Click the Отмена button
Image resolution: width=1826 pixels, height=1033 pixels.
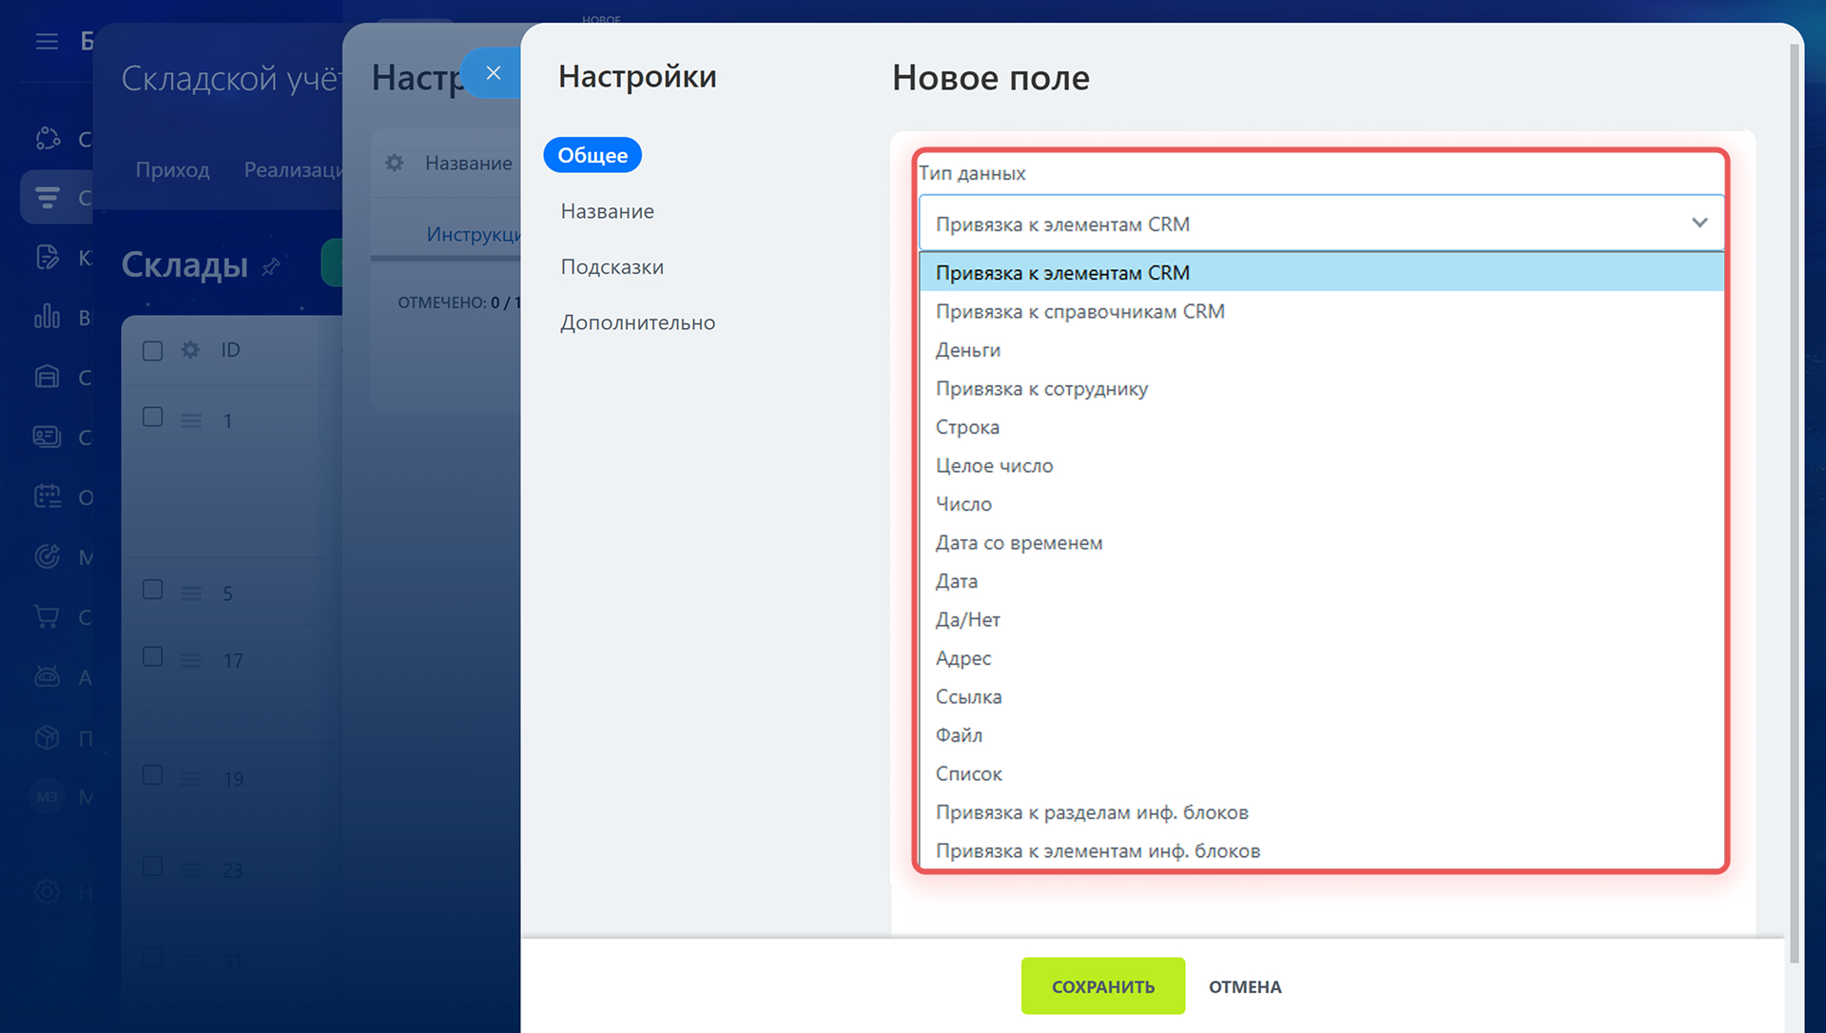(1244, 986)
